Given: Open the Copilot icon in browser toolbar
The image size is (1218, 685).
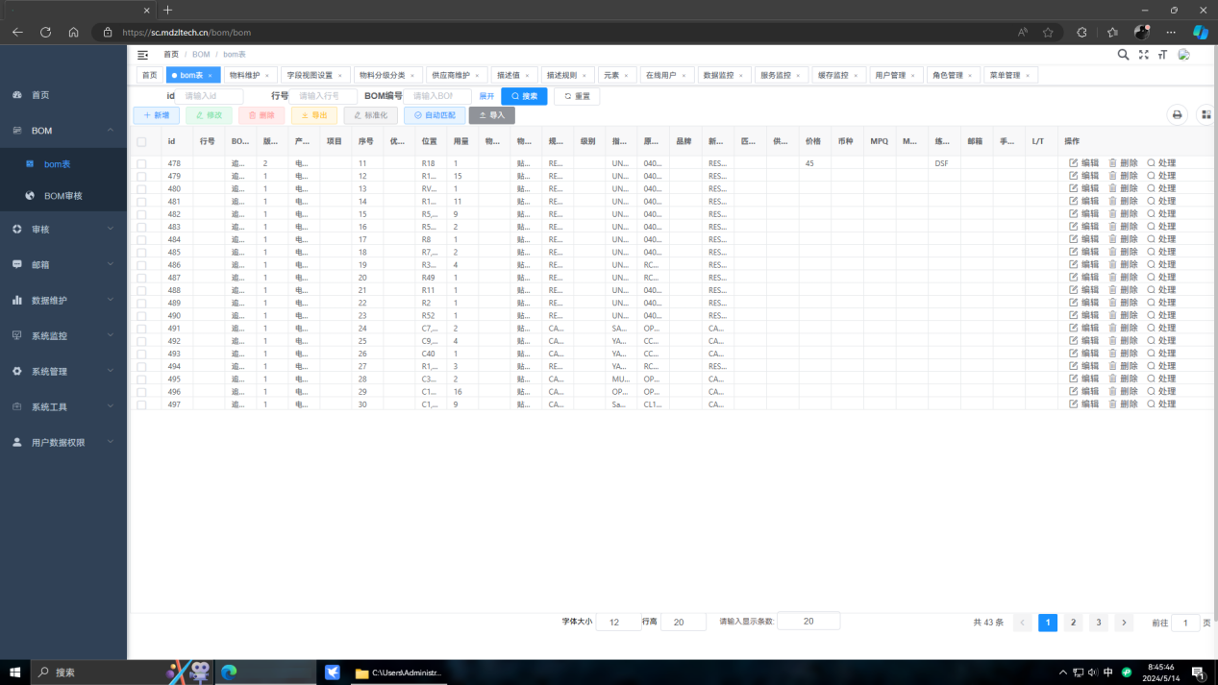Looking at the screenshot, I should tap(1201, 32).
